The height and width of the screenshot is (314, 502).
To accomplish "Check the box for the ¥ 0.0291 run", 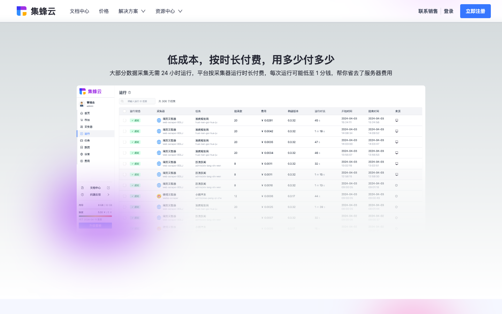I will [124, 120].
